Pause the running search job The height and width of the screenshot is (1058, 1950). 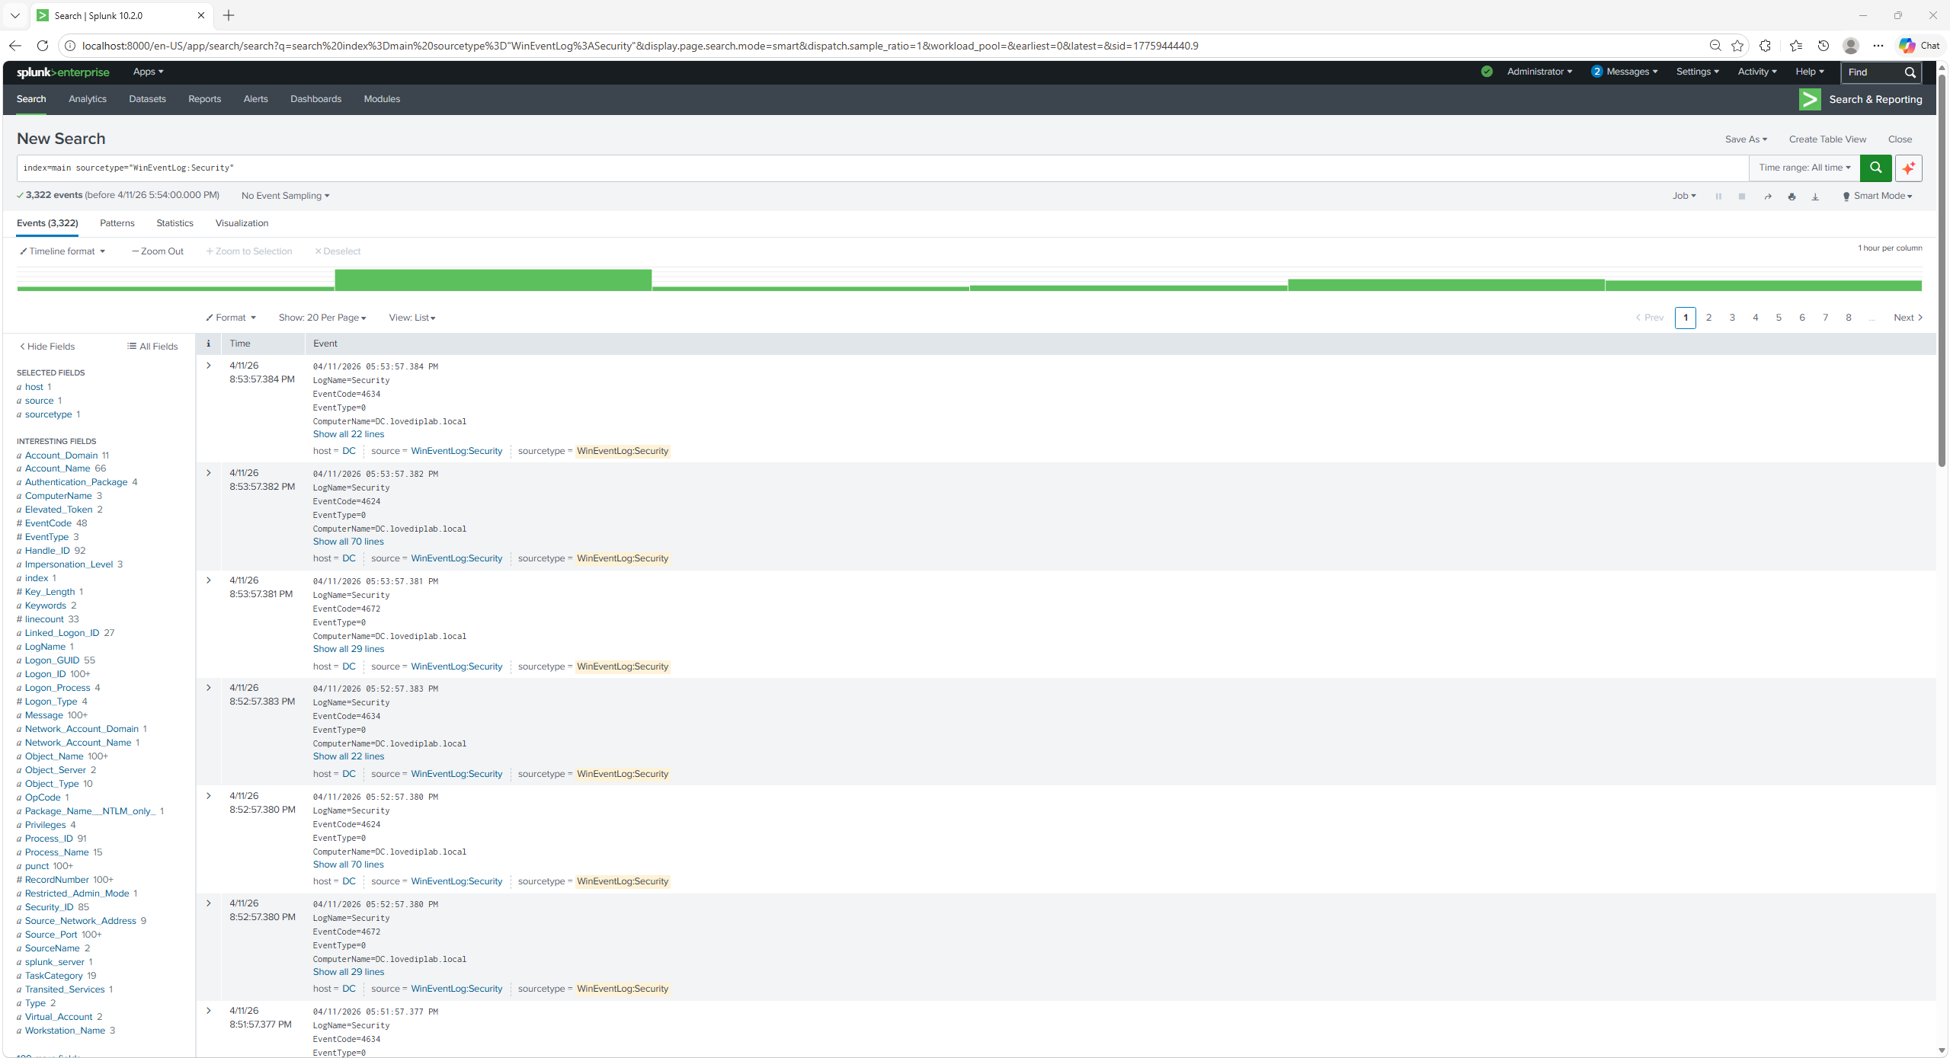[x=1718, y=196]
